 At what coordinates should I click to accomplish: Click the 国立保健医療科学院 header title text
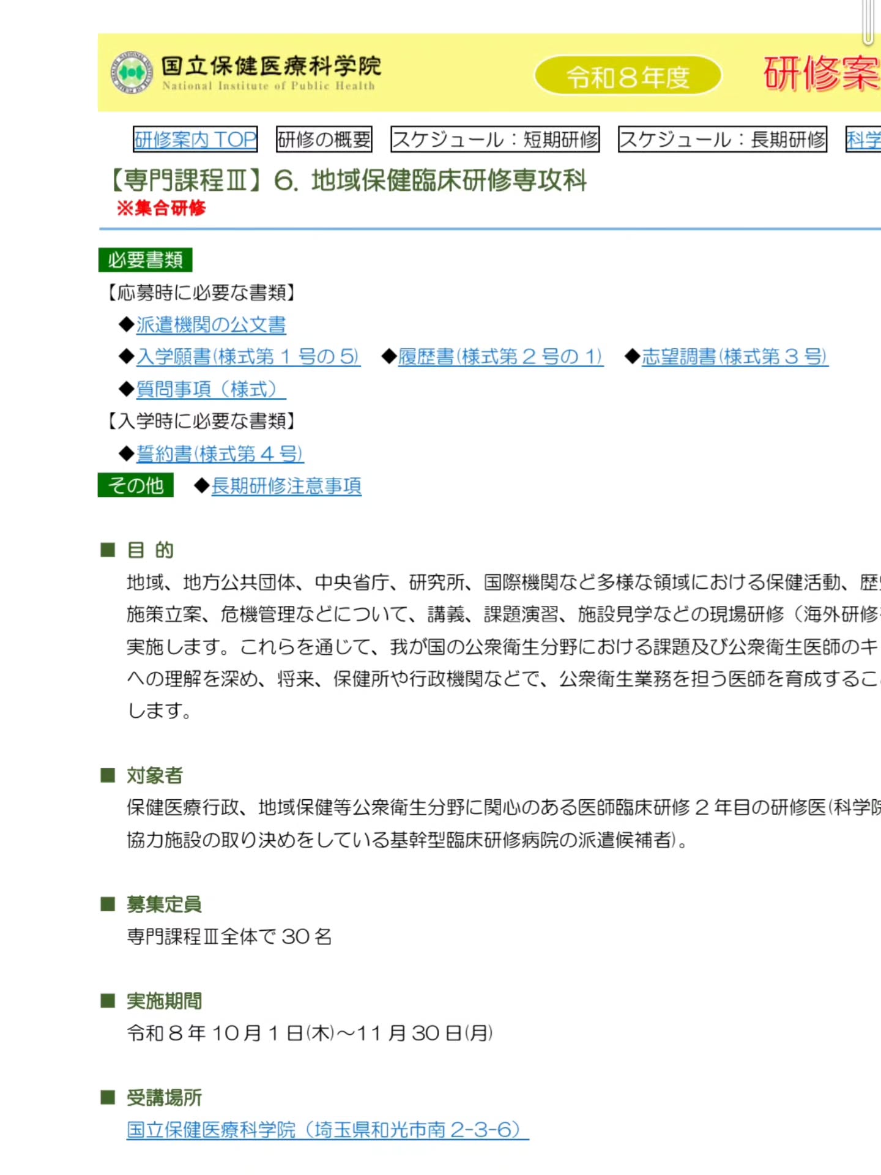point(271,66)
